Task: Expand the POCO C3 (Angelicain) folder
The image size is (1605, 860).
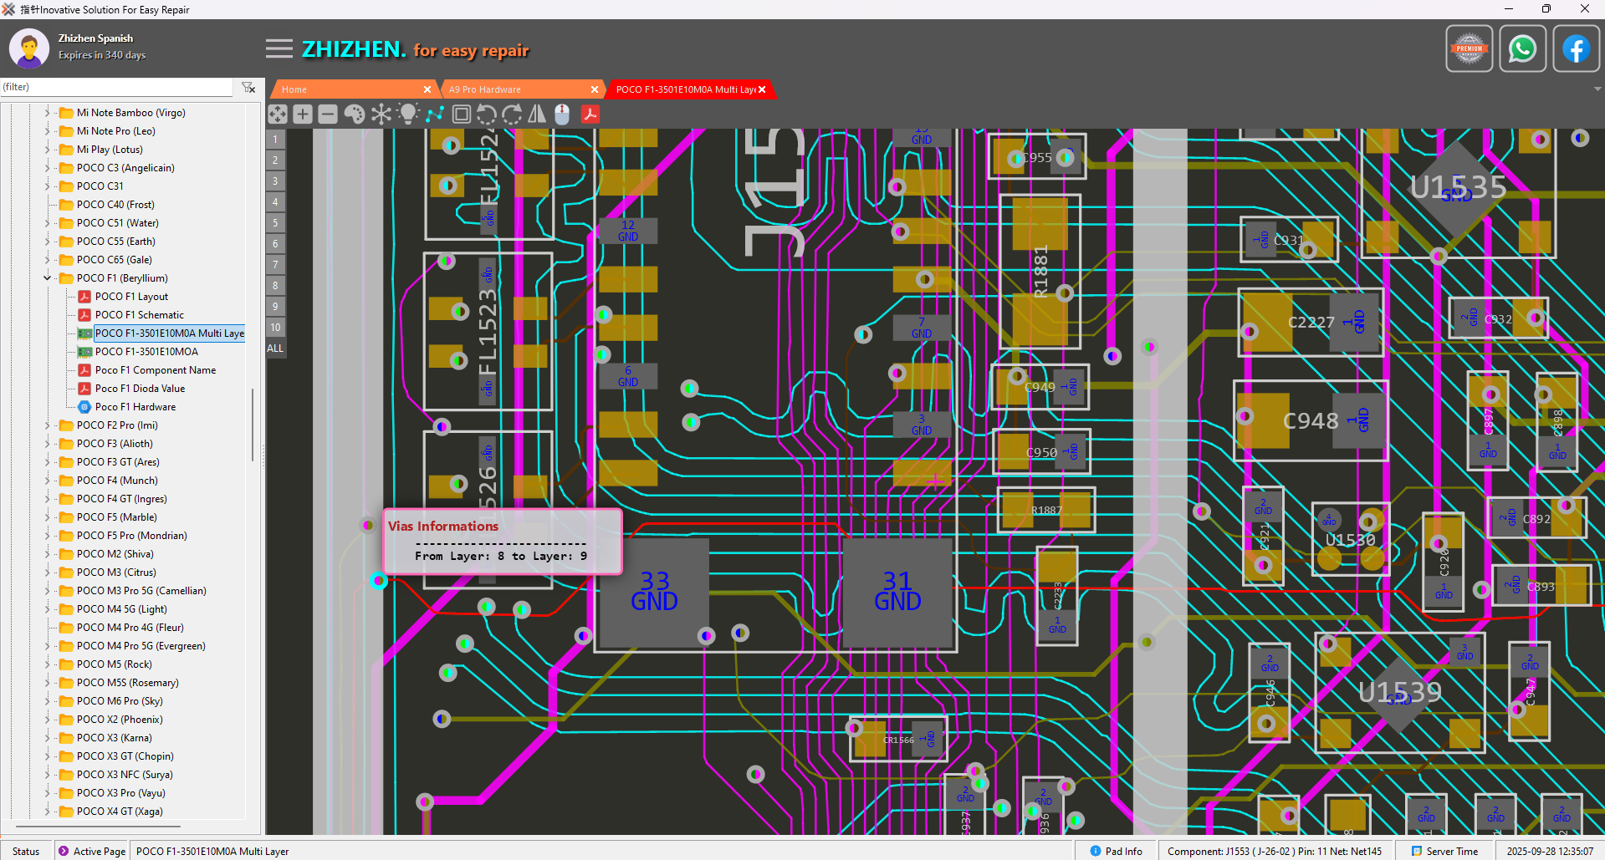Action: click(x=47, y=168)
